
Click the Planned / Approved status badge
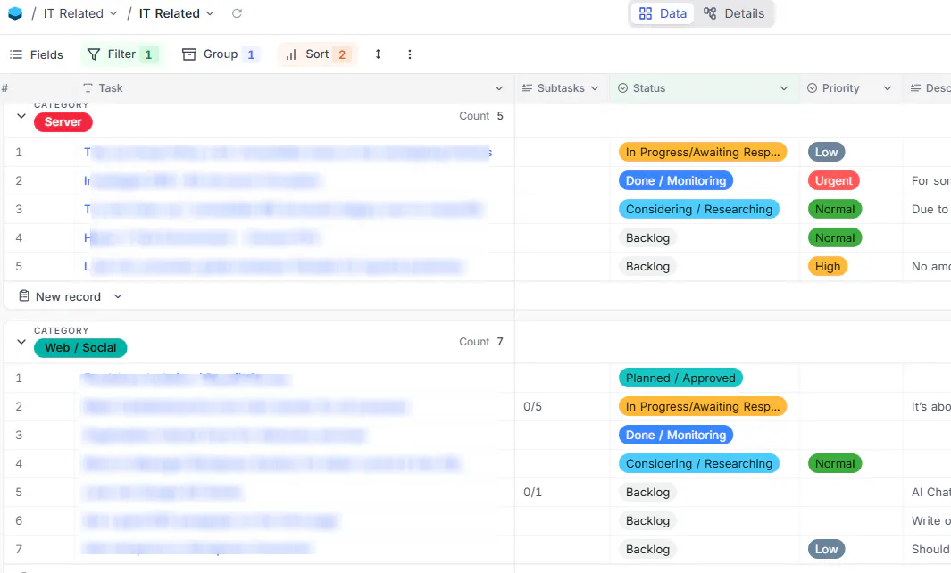pyautogui.click(x=680, y=378)
